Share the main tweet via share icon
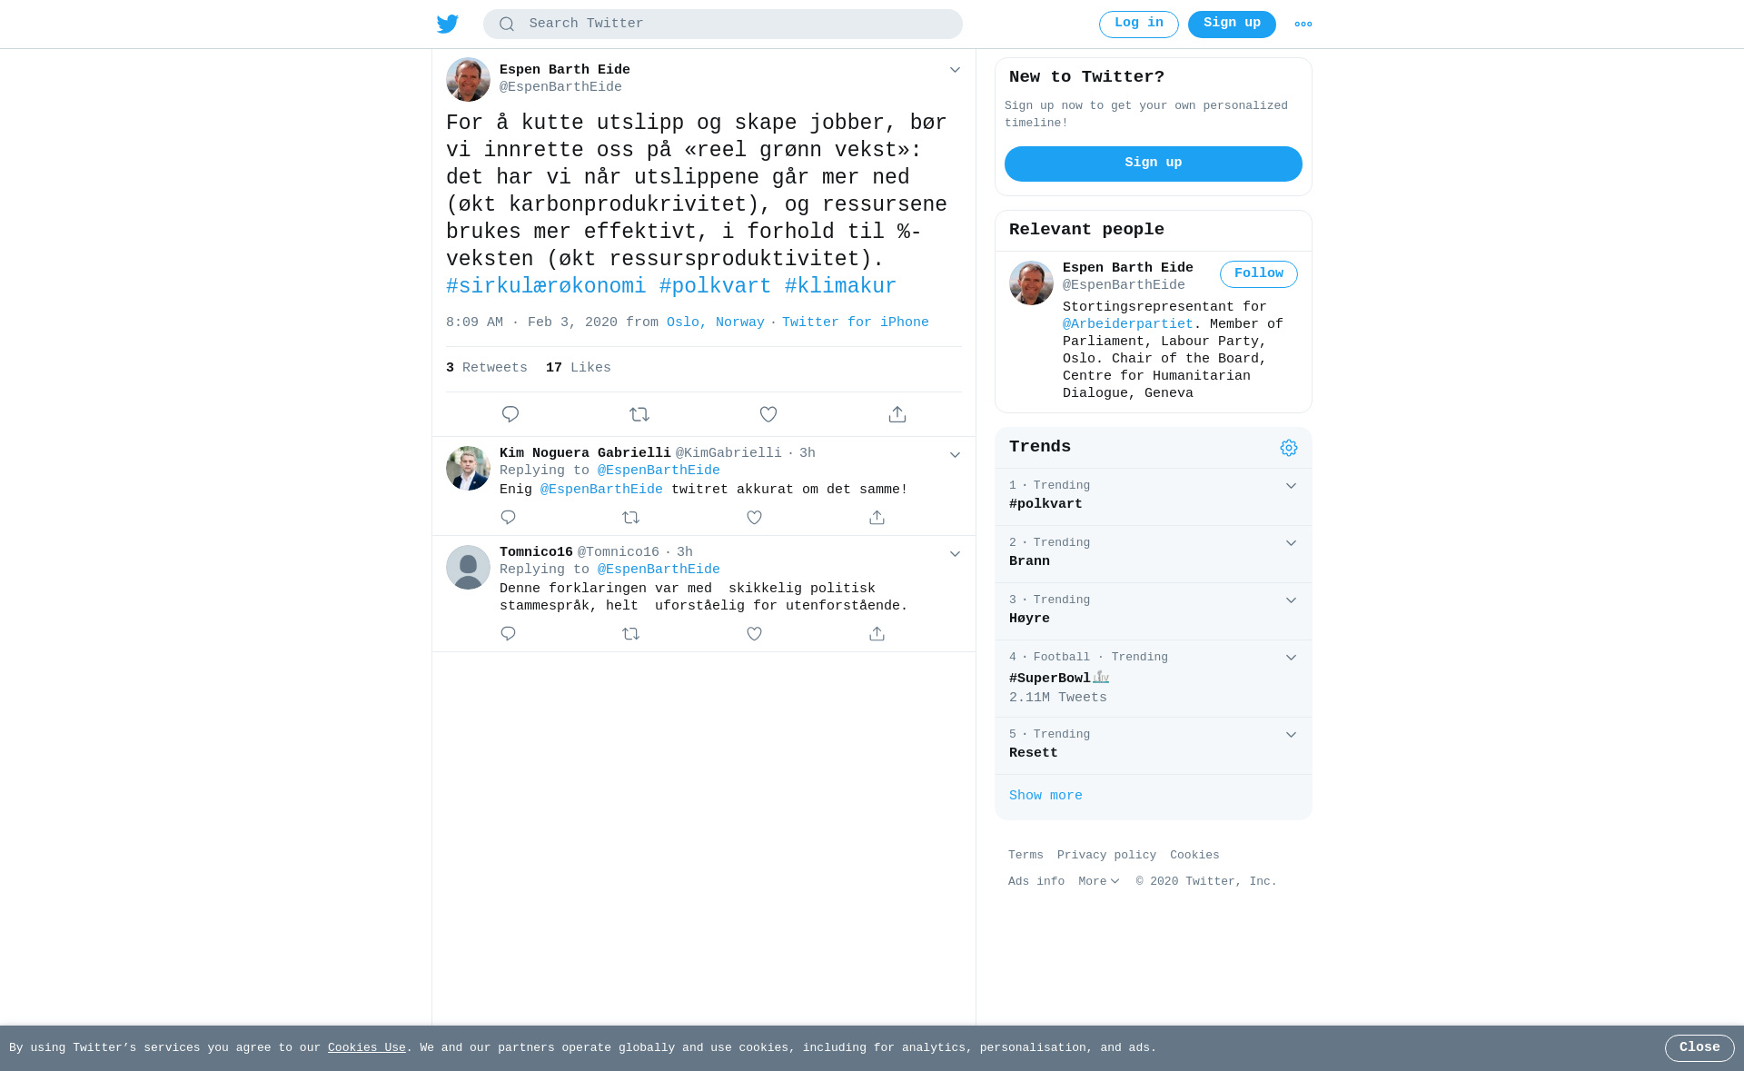The height and width of the screenshot is (1071, 1744). tap(897, 414)
